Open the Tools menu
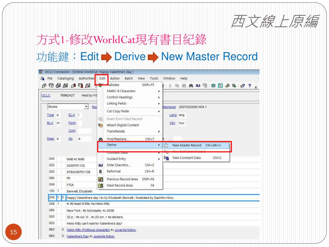 pos(154,78)
